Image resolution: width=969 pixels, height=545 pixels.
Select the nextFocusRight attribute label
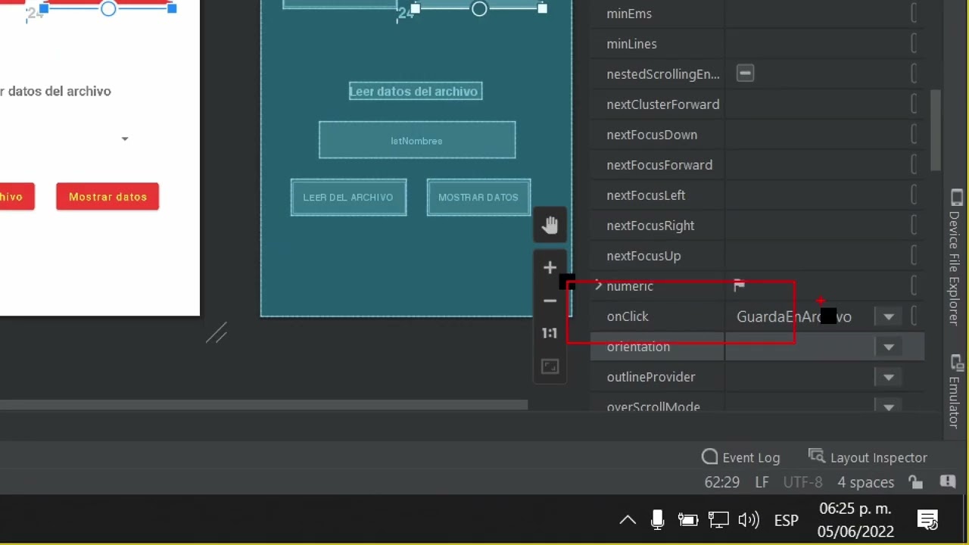click(x=650, y=226)
